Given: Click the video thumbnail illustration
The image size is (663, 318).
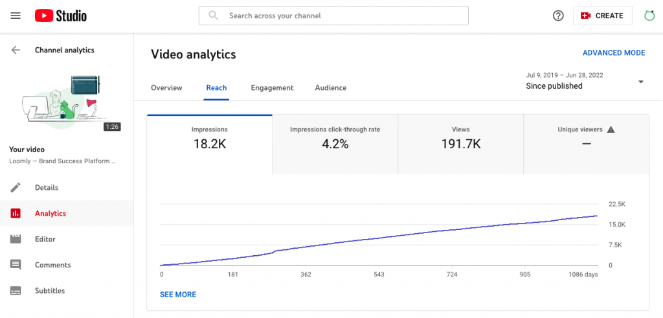Looking at the screenshot, I should (x=67, y=103).
